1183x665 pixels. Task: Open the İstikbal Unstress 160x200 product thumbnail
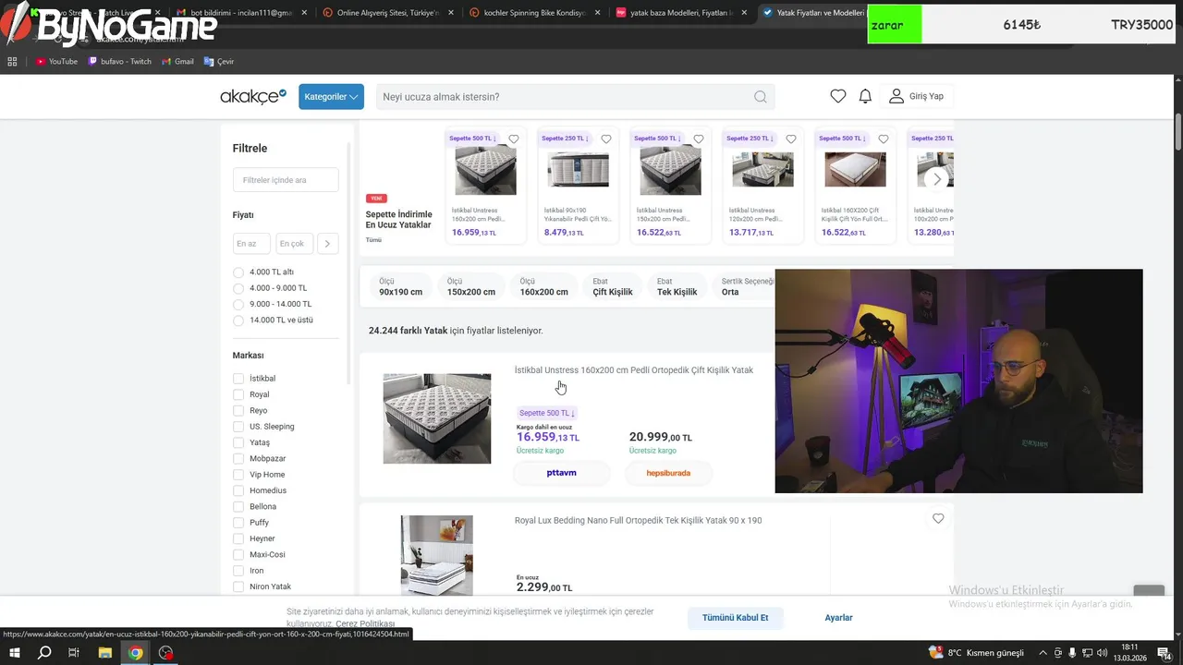[437, 418]
